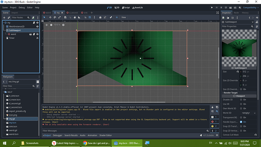This screenshot has height=147, width=261.
Task: Open object properties manage icon in Inspector
Action: (x=257, y=26)
